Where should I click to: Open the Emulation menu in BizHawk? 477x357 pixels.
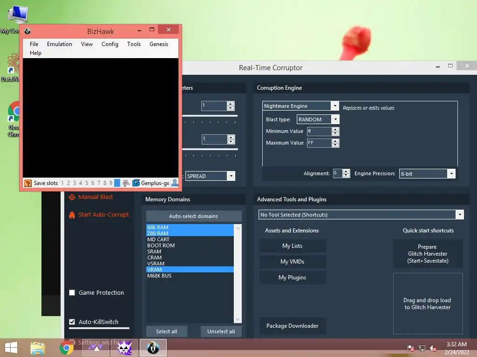pyautogui.click(x=60, y=44)
